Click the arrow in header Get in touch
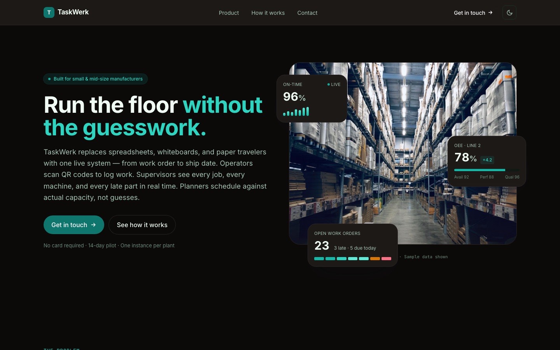Image resolution: width=560 pixels, height=350 pixels. pyautogui.click(x=490, y=12)
